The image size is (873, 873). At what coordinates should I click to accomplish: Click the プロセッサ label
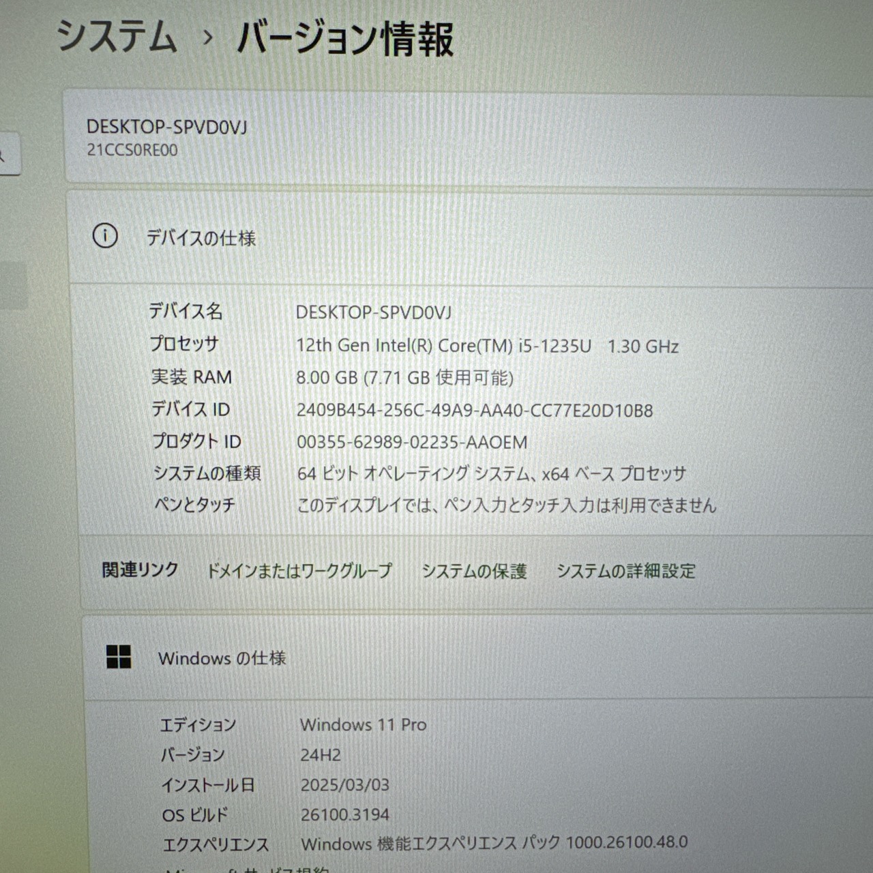point(184,344)
